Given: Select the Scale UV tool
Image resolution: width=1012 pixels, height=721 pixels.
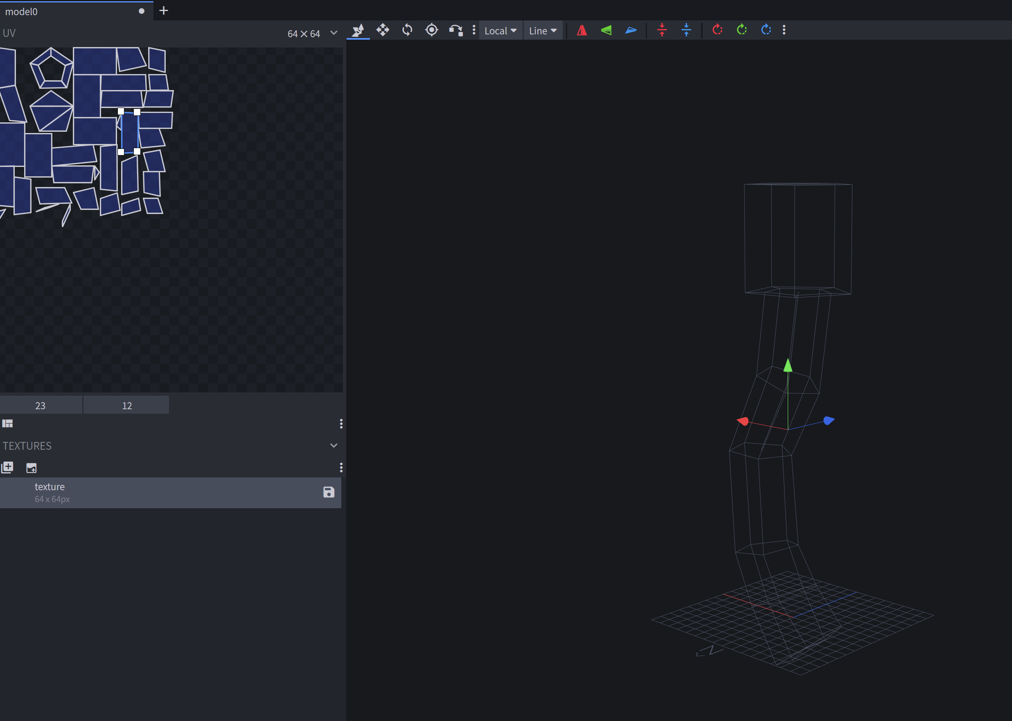Looking at the screenshot, I should pos(431,30).
